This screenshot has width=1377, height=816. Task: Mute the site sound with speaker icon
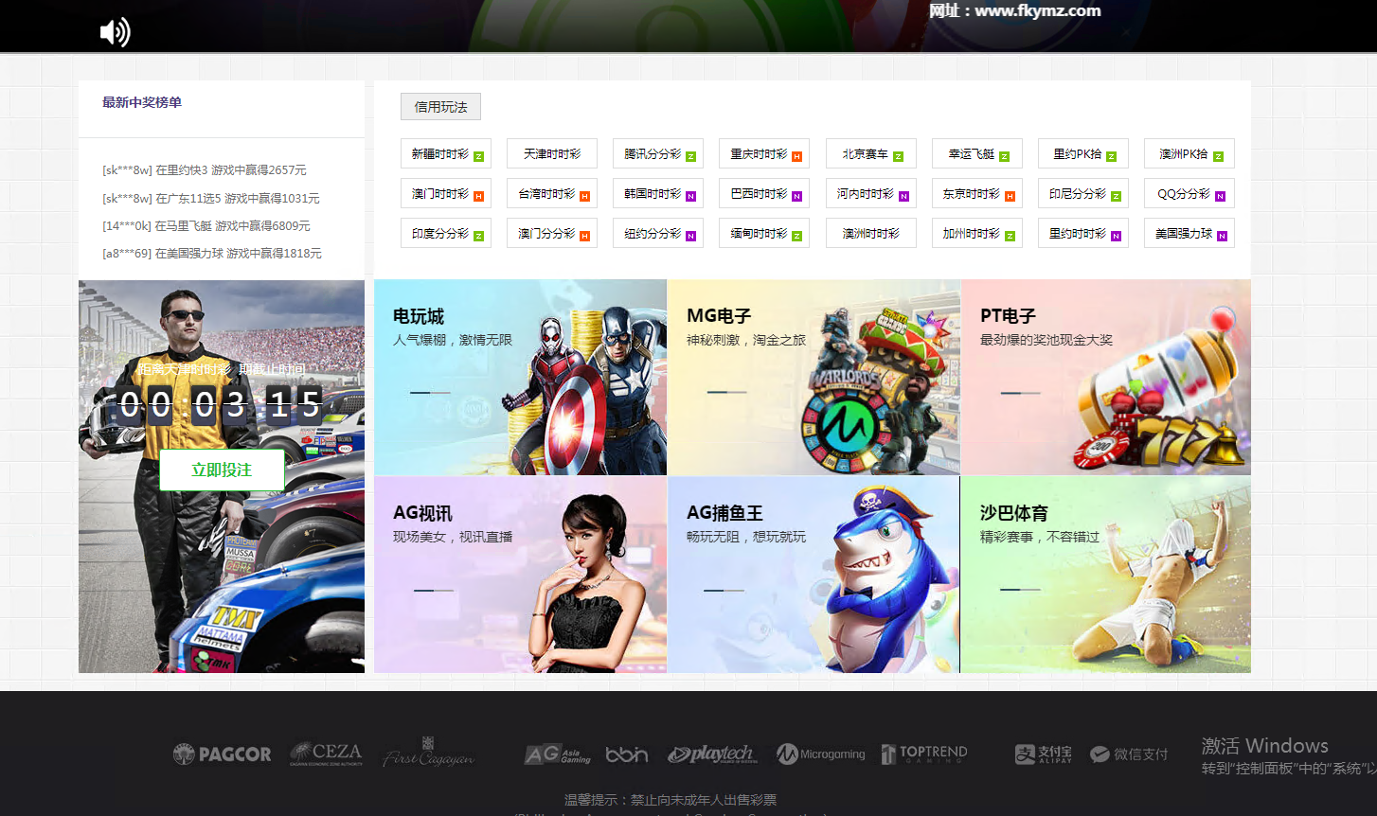click(115, 32)
